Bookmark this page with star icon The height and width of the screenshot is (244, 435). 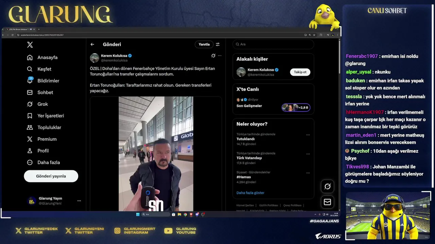pos(314,35)
